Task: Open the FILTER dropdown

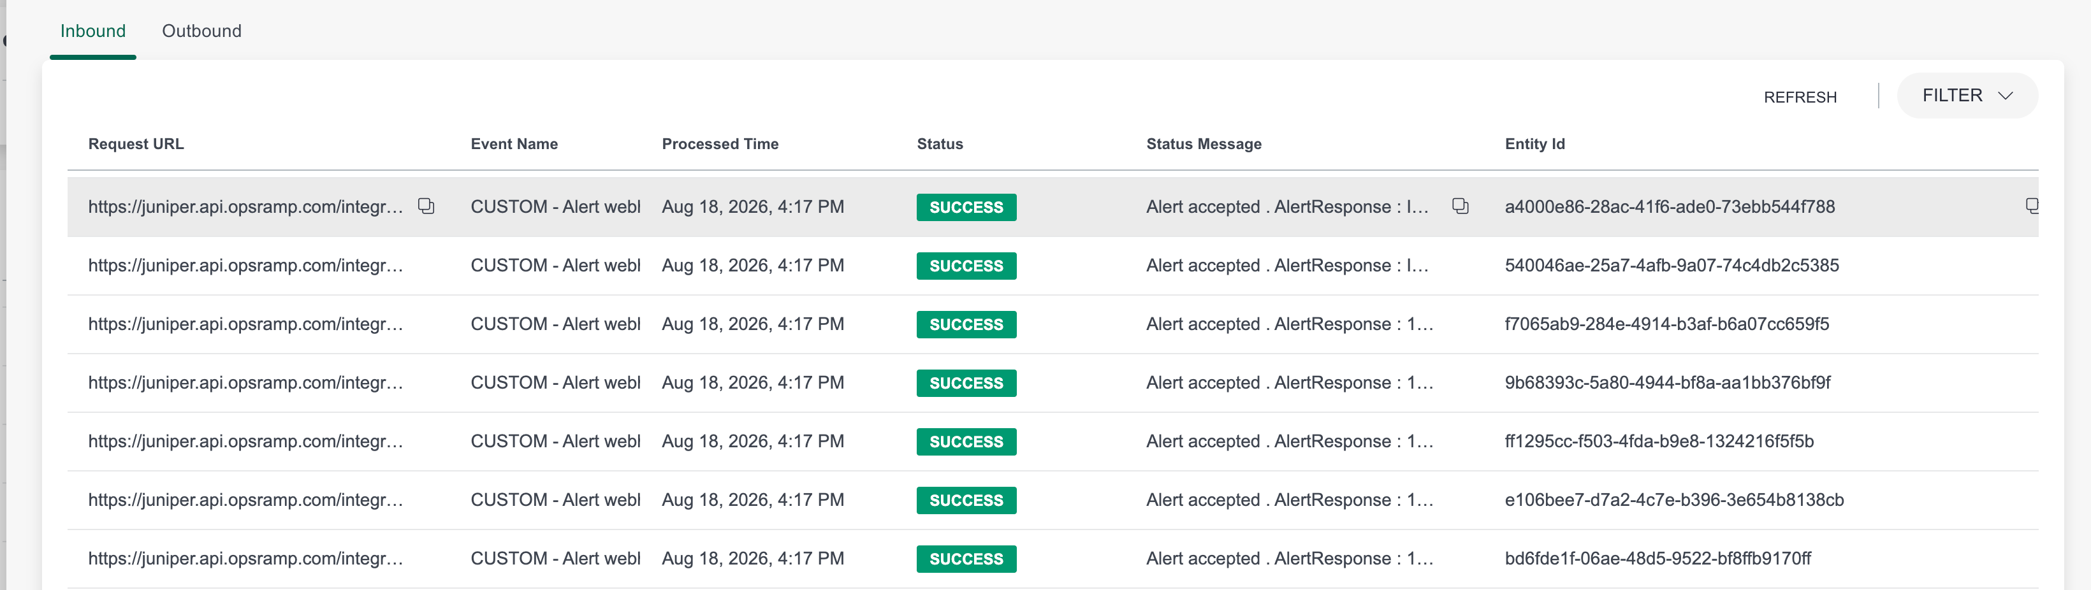Action: (x=1967, y=96)
